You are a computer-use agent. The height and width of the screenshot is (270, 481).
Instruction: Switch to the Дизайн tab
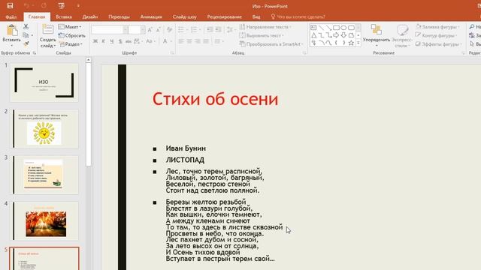[90, 16]
